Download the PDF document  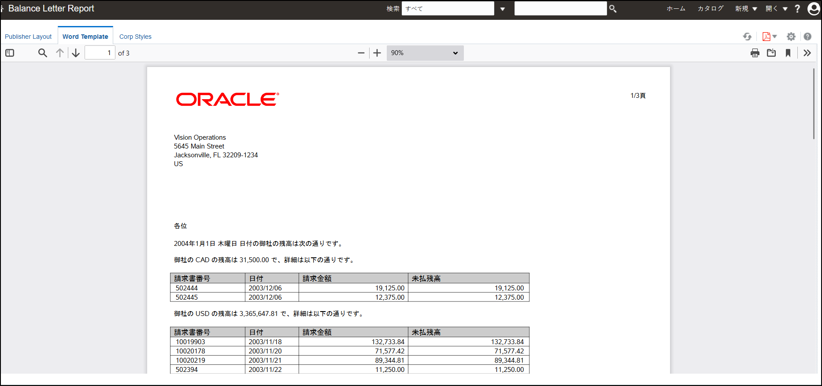click(771, 53)
